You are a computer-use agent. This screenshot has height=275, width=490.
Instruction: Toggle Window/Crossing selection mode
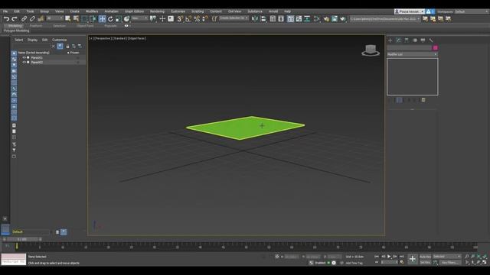click(93, 18)
